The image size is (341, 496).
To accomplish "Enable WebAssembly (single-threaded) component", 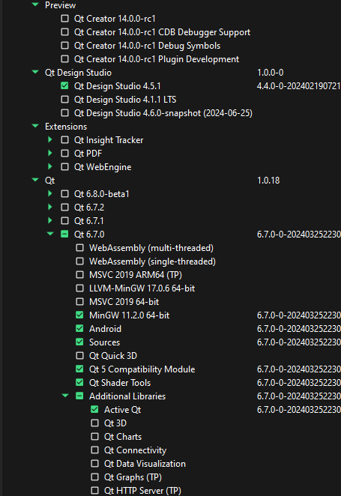I will [x=79, y=261].
